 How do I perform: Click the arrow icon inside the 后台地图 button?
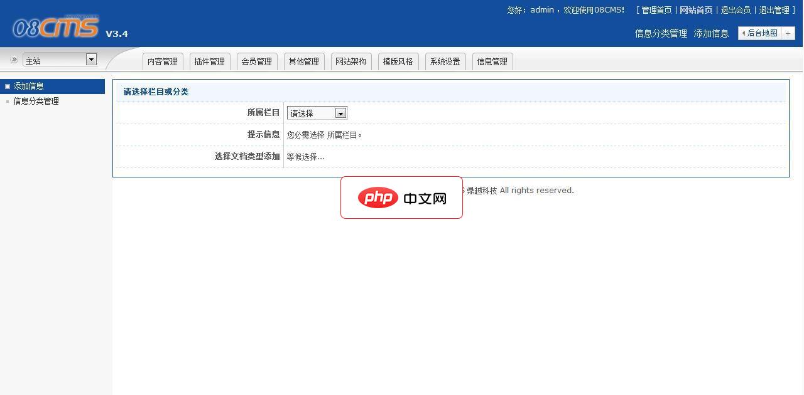pos(744,33)
